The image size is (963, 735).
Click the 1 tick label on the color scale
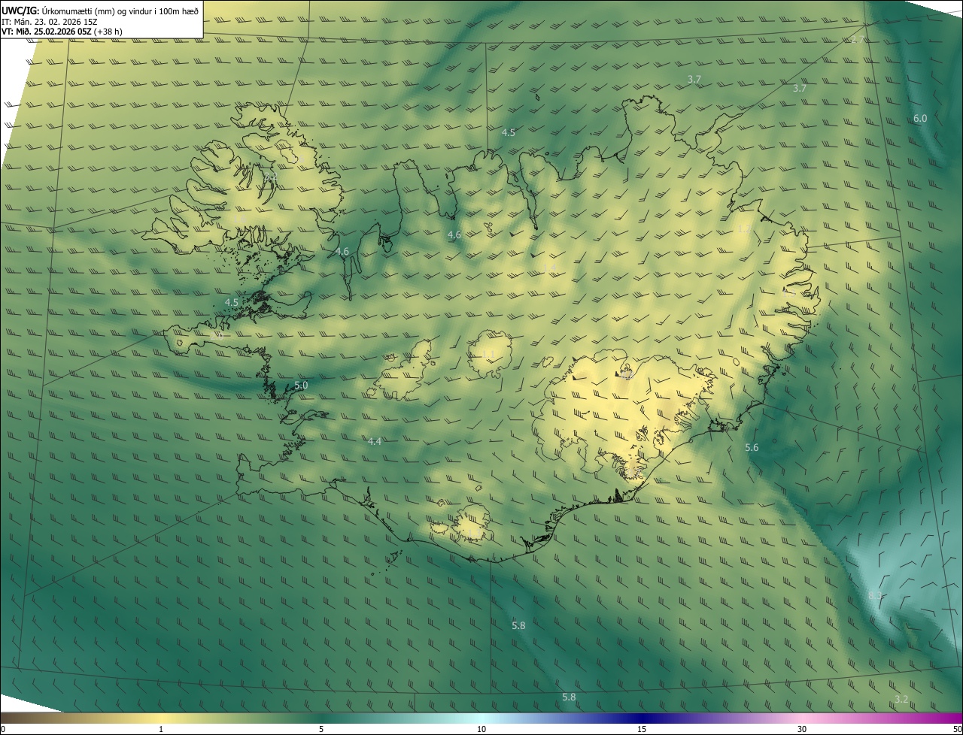(x=161, y=729)
